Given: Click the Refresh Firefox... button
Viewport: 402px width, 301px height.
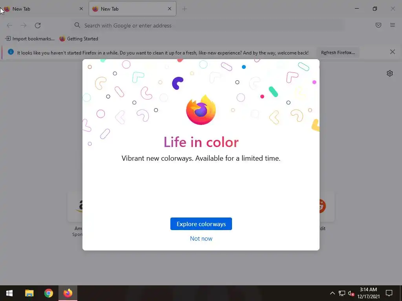Looking at the screenshot, I should click(x=338, y=53).
